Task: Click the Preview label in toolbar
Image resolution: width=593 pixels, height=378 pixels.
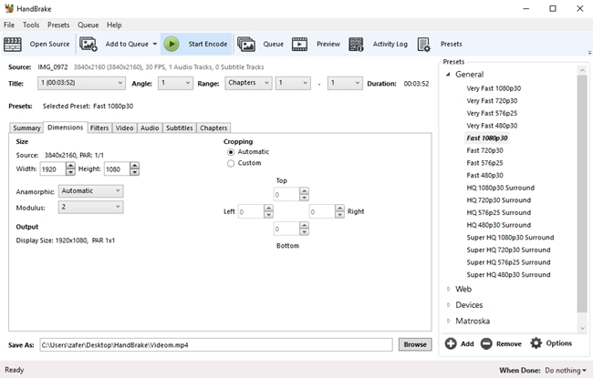Action: (328, 44)
